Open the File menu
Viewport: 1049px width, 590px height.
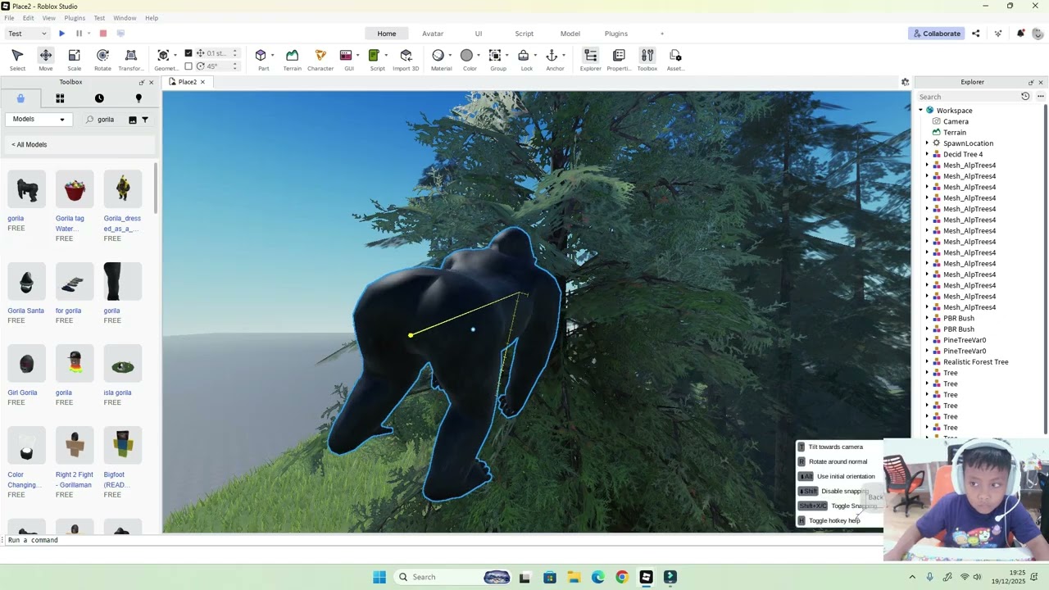(x=9, y=18)
